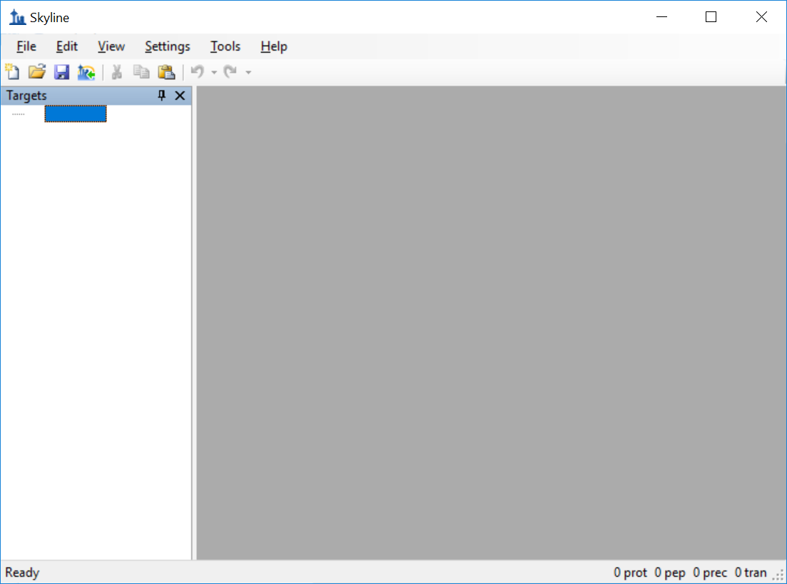Select the highlighted empty node in Targets tree
Image resolution: width=787 pixels, height=584 pixels.
(x=76, y=114)
